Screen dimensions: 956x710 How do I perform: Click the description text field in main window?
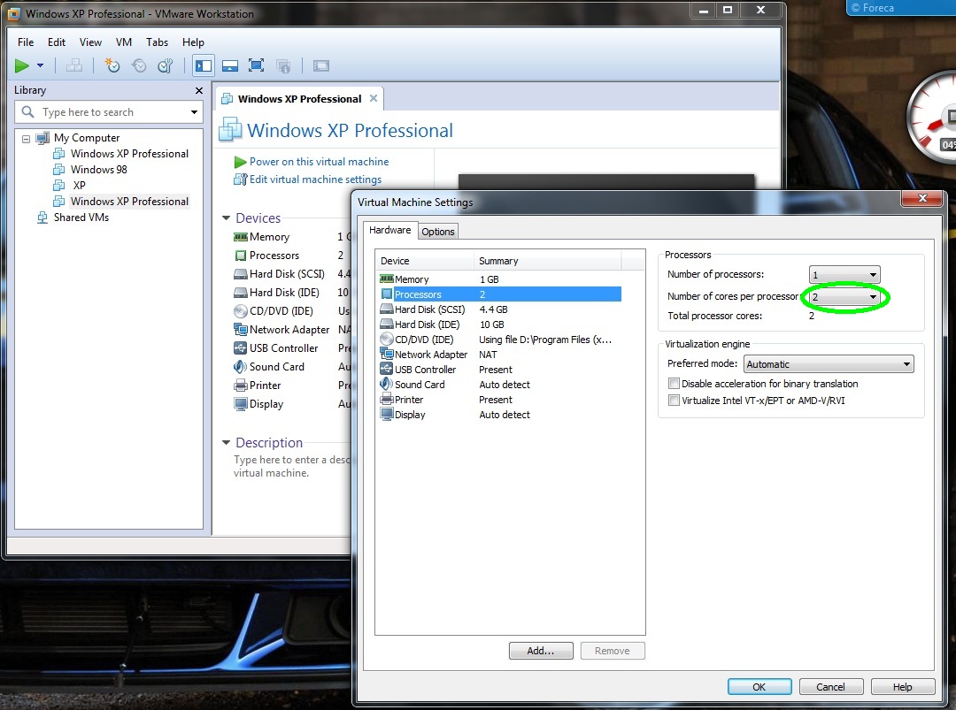[x=291, y=467]
